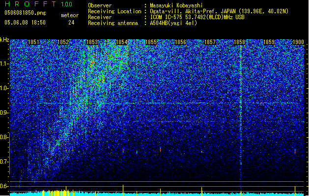Click the meteor count value 24
The height and width of the screenshot is (196, 309).
(71, 23)
